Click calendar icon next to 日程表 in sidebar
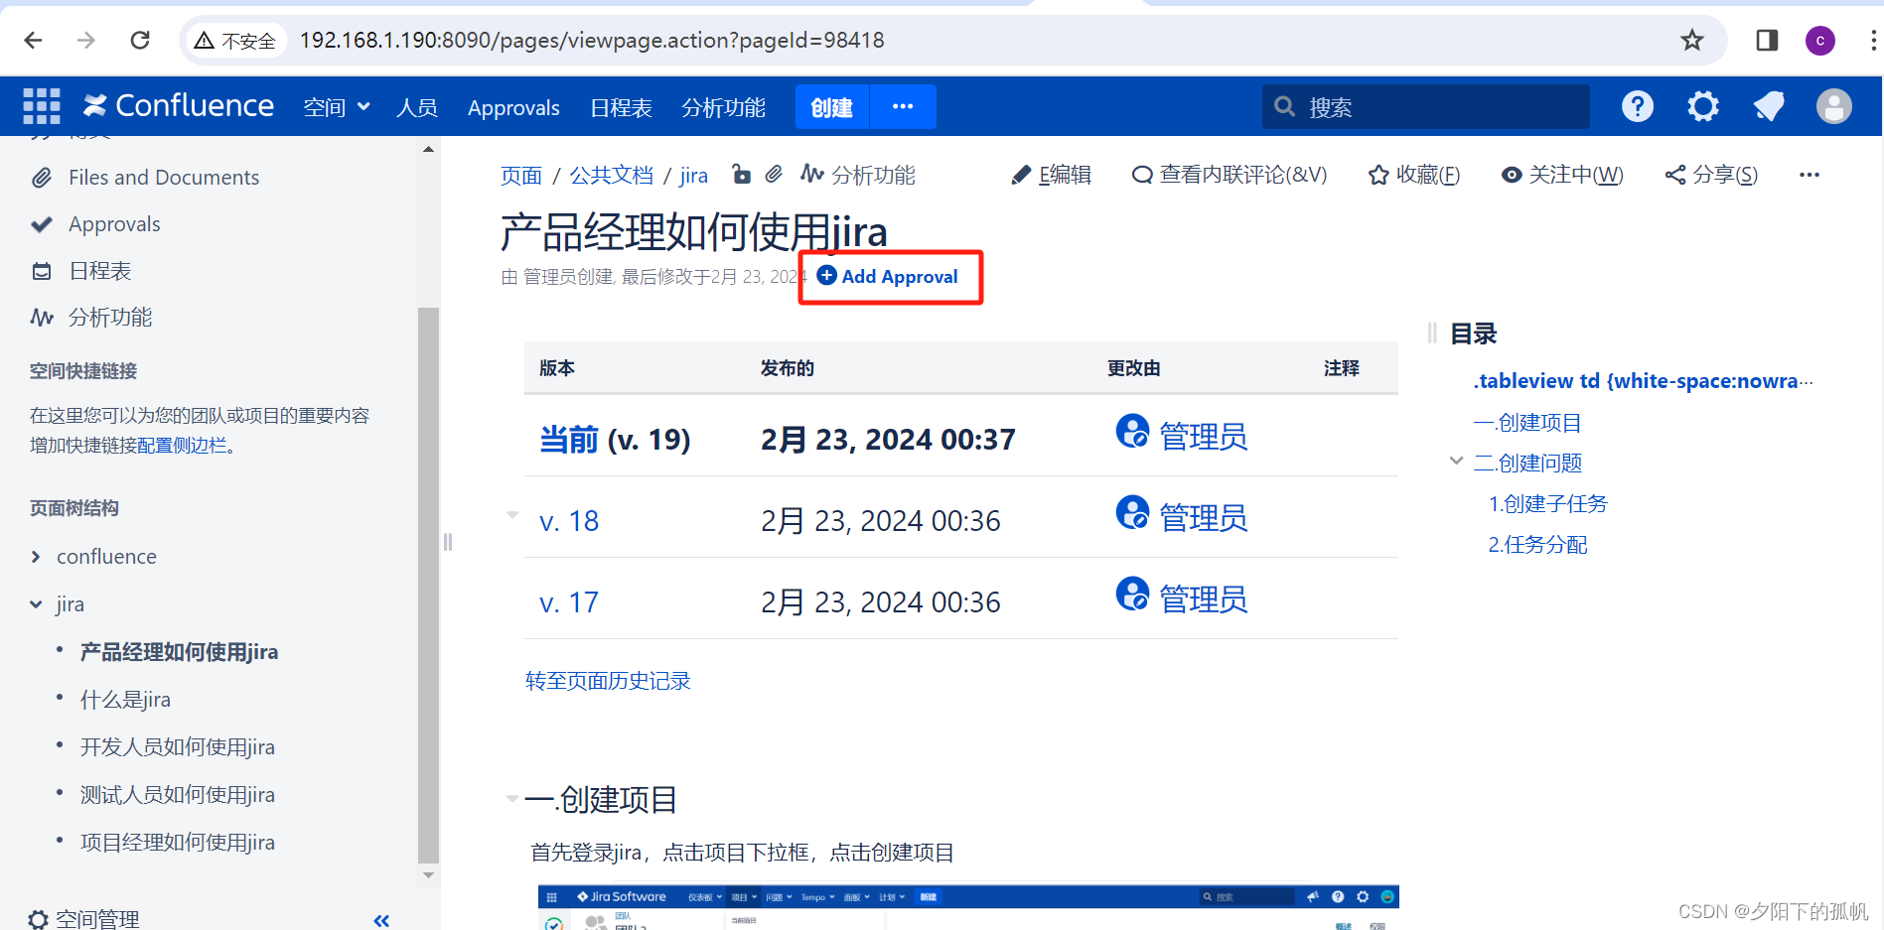 point(42,271)
